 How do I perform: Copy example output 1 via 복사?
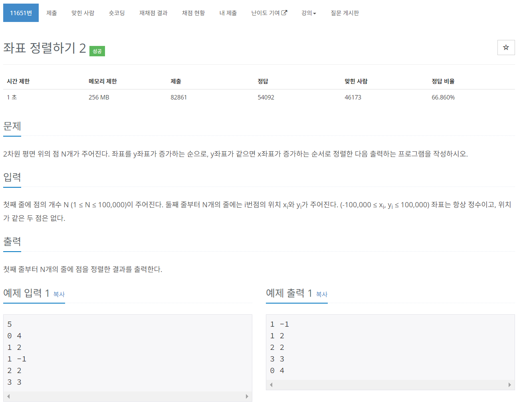tap(322, 294)
